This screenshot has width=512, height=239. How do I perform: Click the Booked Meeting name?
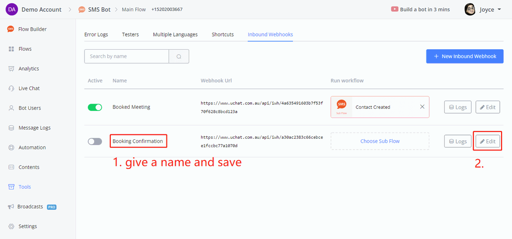coord(131,107)
